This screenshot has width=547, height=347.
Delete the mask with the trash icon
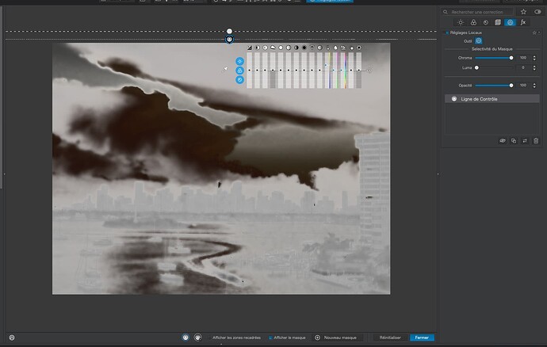click(536, 140)
